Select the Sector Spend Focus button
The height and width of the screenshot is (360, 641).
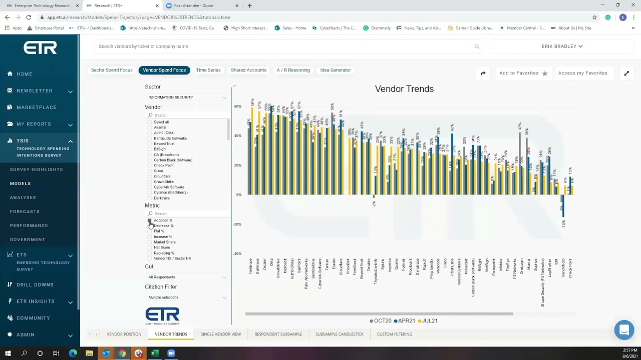pyautogui.click(x=112, y=70)
